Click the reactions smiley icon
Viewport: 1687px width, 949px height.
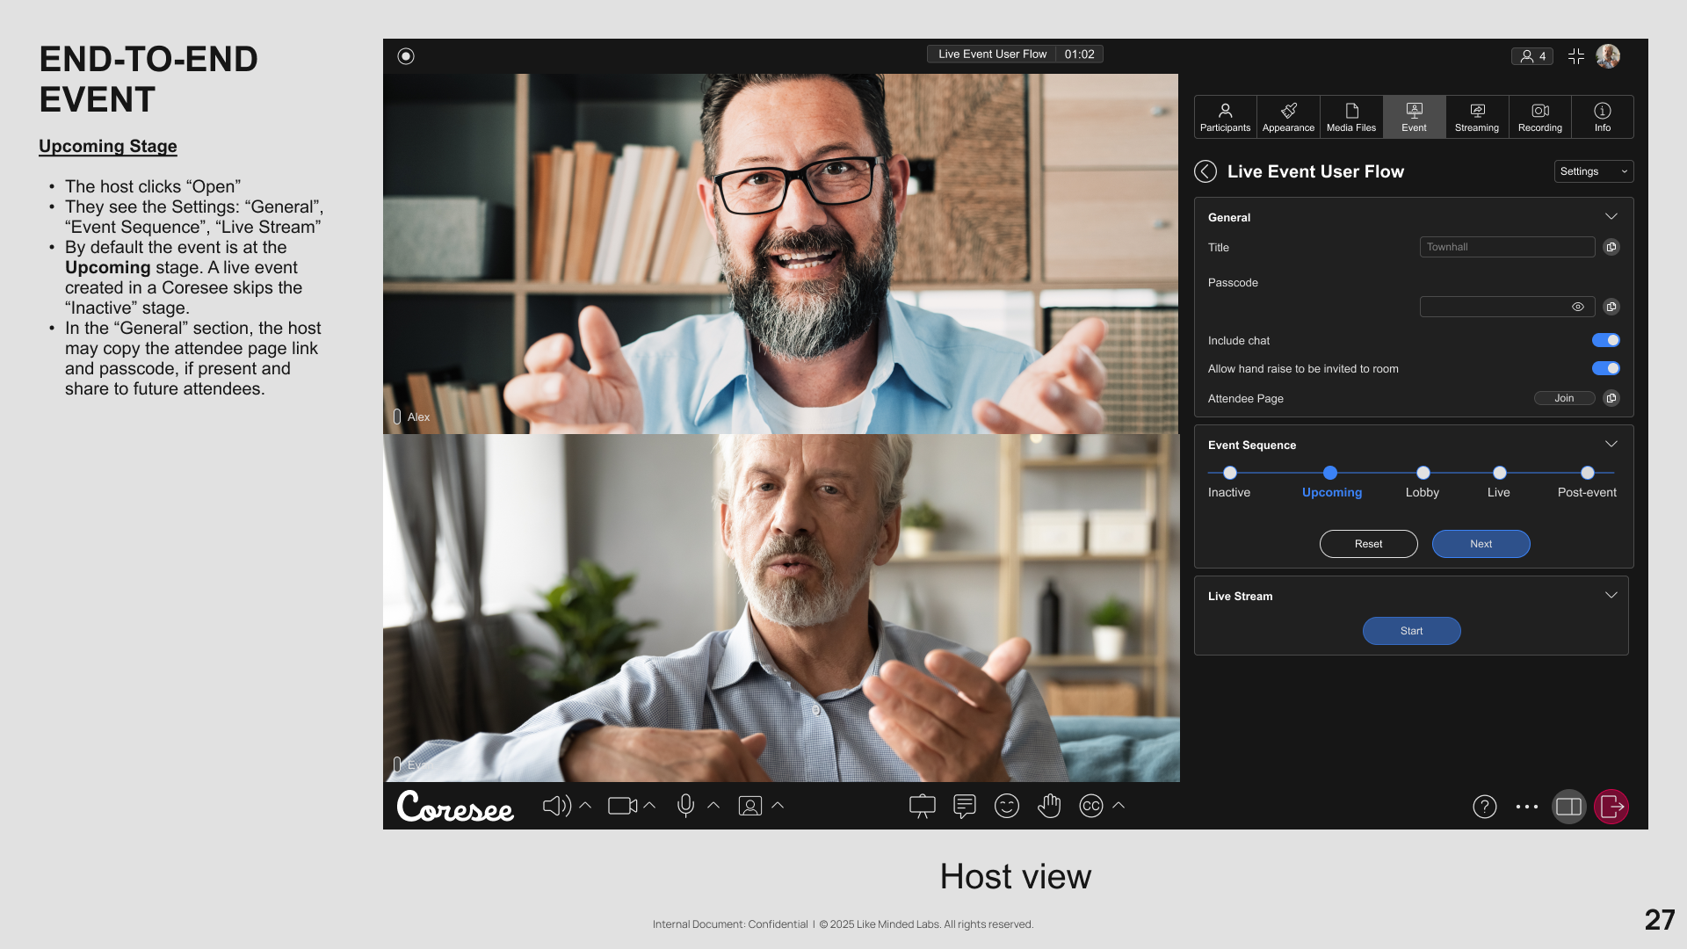tap(1006, 806)
